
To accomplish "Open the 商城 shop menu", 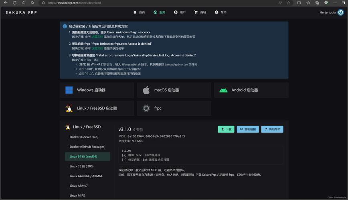I will pos(200,12).
